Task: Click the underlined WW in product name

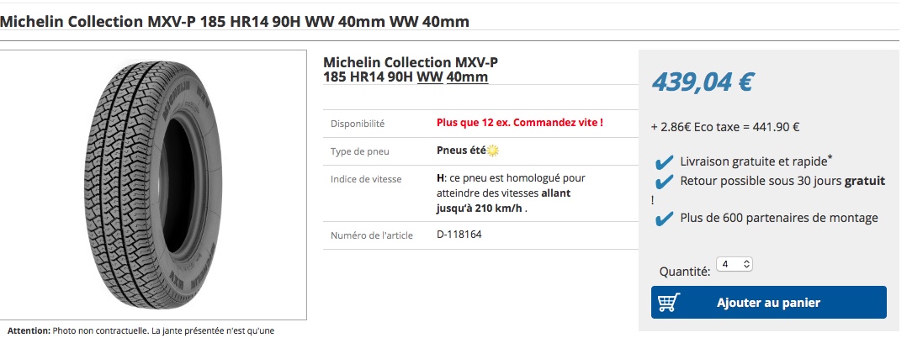Action: click(x=430, y=77)
